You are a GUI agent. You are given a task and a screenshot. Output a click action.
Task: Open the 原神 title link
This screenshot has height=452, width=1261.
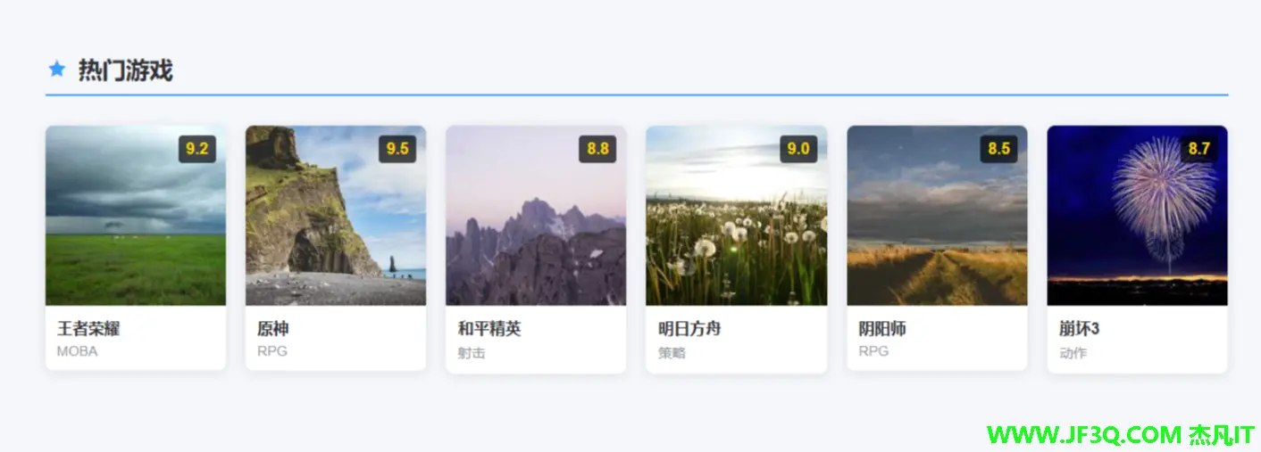(x=273, y=329)
